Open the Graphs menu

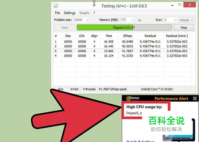pos(84,13)
